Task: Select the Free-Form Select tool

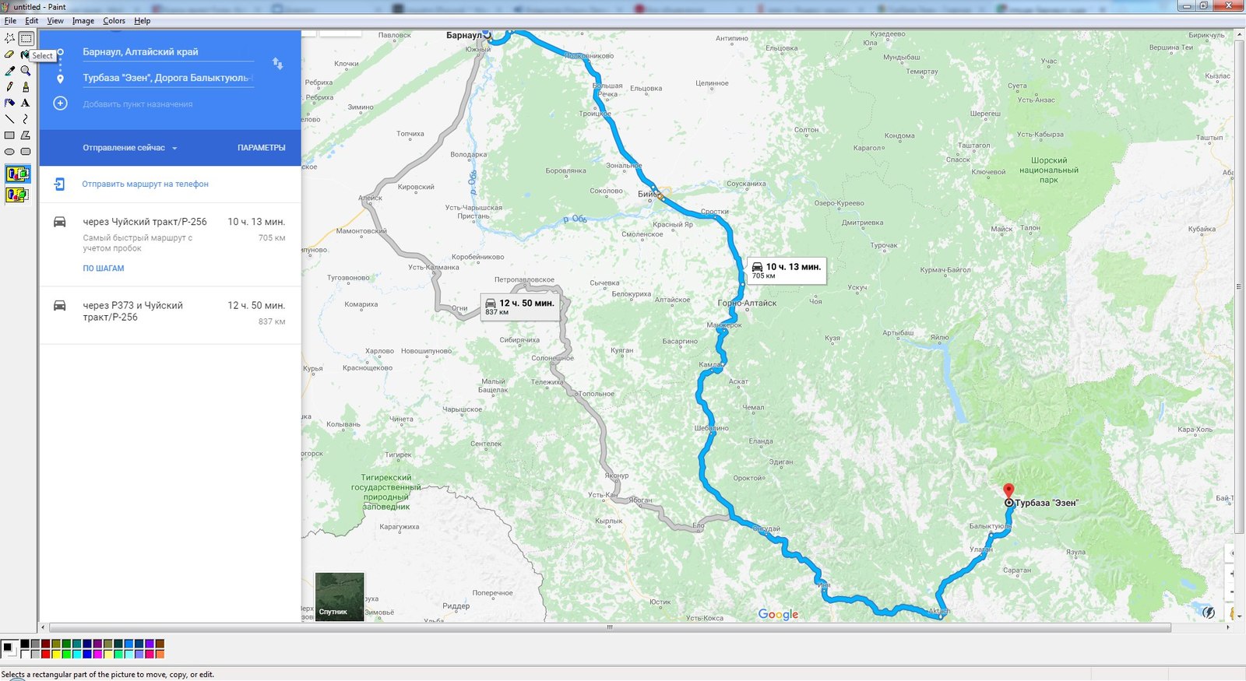Action: pos(9,38)
